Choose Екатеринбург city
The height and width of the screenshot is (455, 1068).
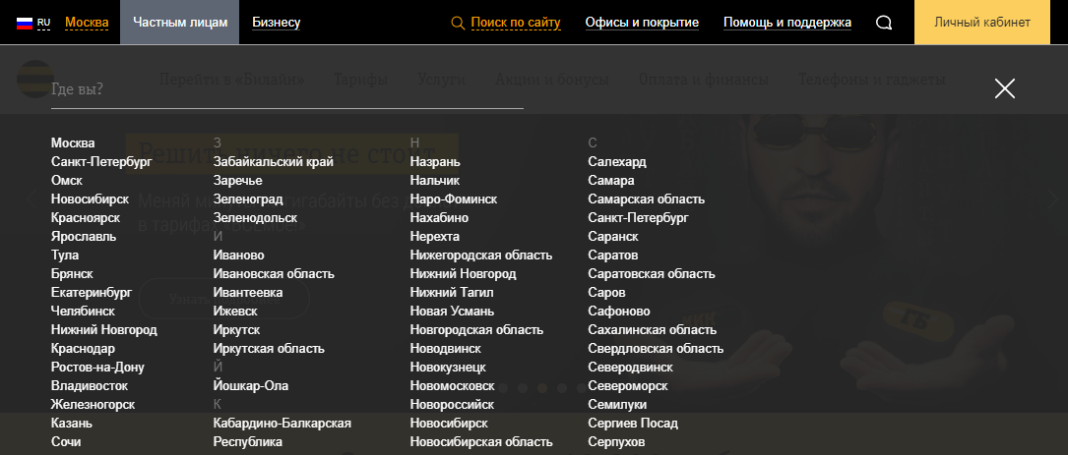92,293
